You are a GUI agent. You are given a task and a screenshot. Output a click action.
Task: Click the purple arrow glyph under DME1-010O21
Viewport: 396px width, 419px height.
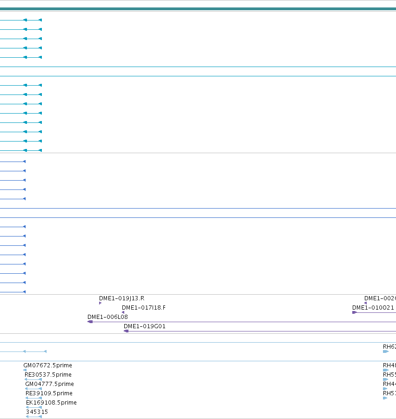[355, 312]
